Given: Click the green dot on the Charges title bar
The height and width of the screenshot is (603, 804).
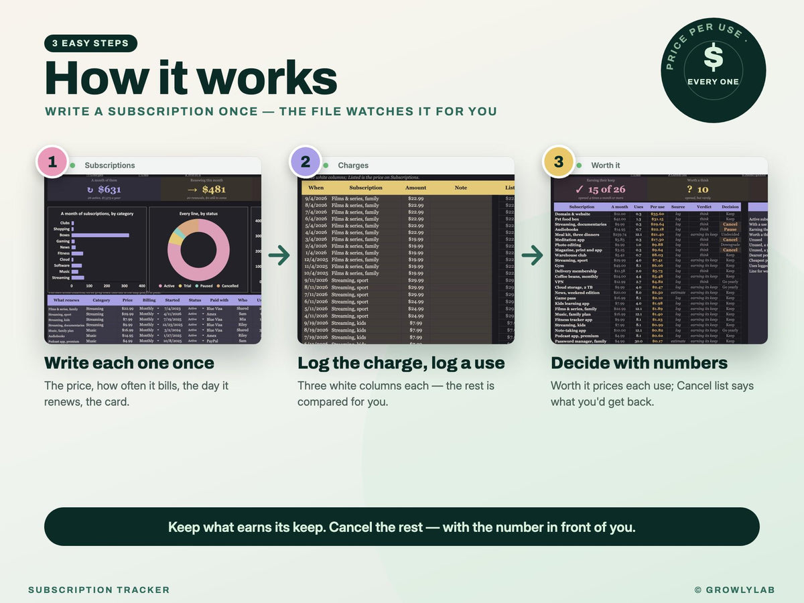Looking at the screenshot, I should click(x=326, y=165).
